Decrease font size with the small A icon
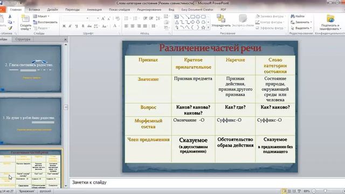This screenshot has width=345, height=194. point(109,19)
